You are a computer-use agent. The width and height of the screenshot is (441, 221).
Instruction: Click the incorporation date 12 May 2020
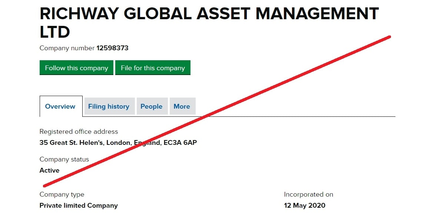(304, 205)
